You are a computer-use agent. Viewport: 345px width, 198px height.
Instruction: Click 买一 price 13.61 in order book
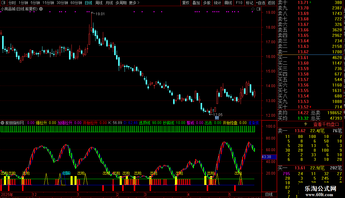tap(303, 58)
